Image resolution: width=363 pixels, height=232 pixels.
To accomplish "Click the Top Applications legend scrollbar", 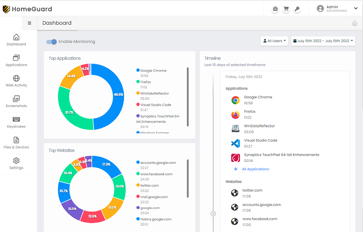I will [188, 97].
